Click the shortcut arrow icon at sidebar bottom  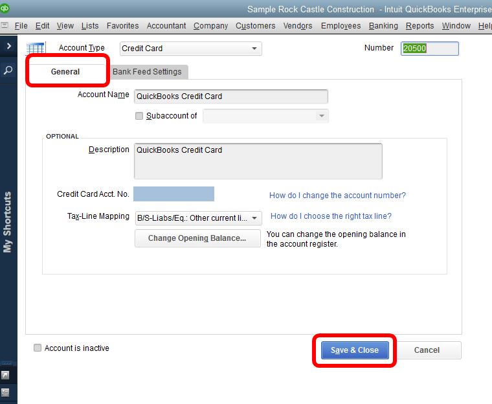5,375
